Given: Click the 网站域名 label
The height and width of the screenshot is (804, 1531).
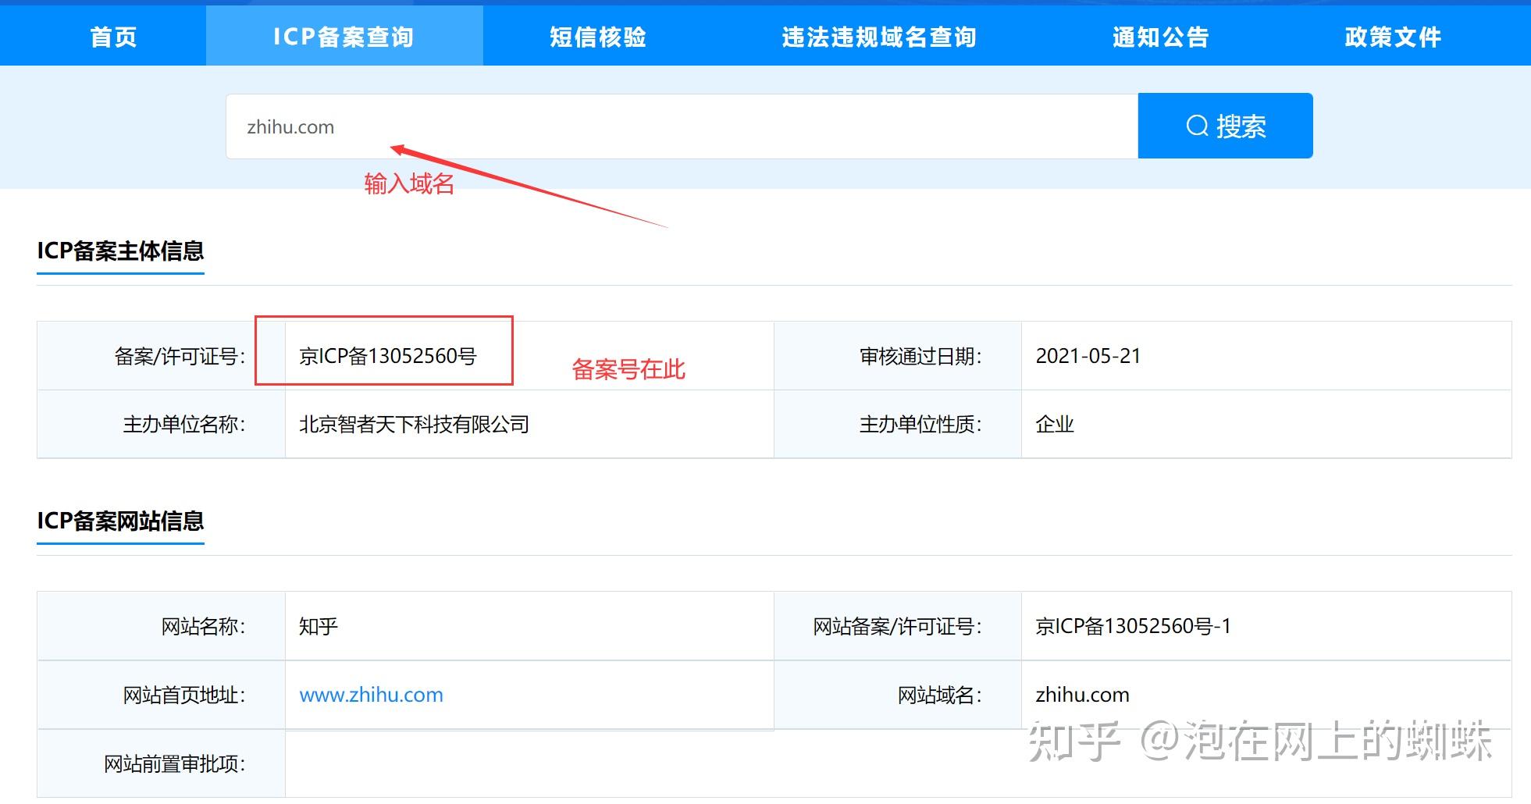Looking at the screenshot, I should click(940, 695).
